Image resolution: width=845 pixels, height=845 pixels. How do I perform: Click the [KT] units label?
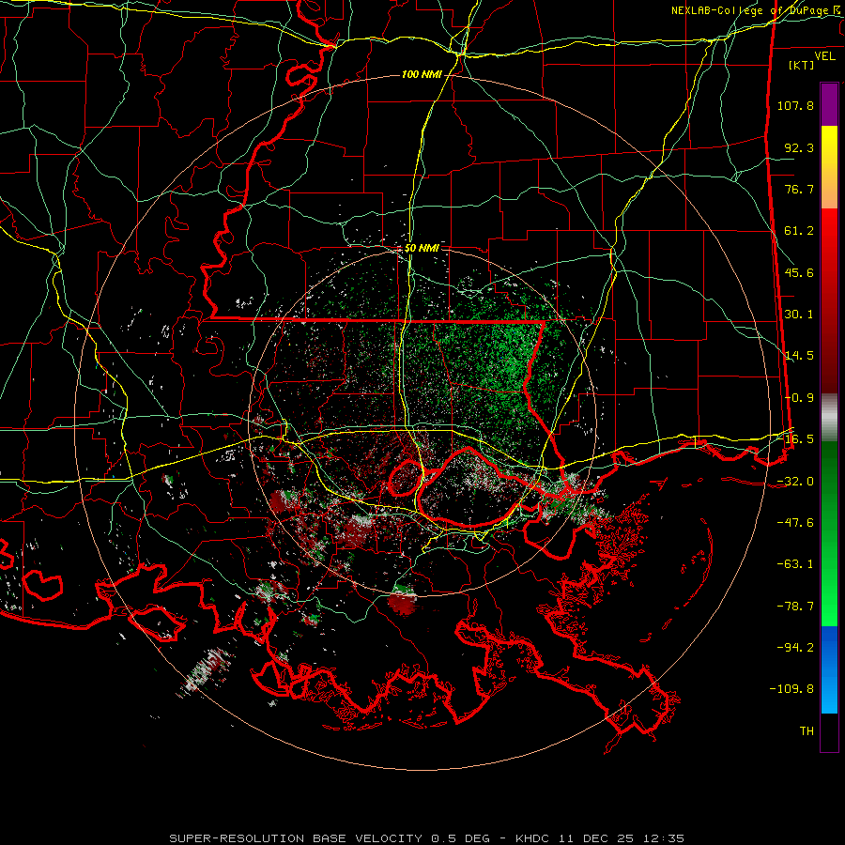click(x=802, y=65)
